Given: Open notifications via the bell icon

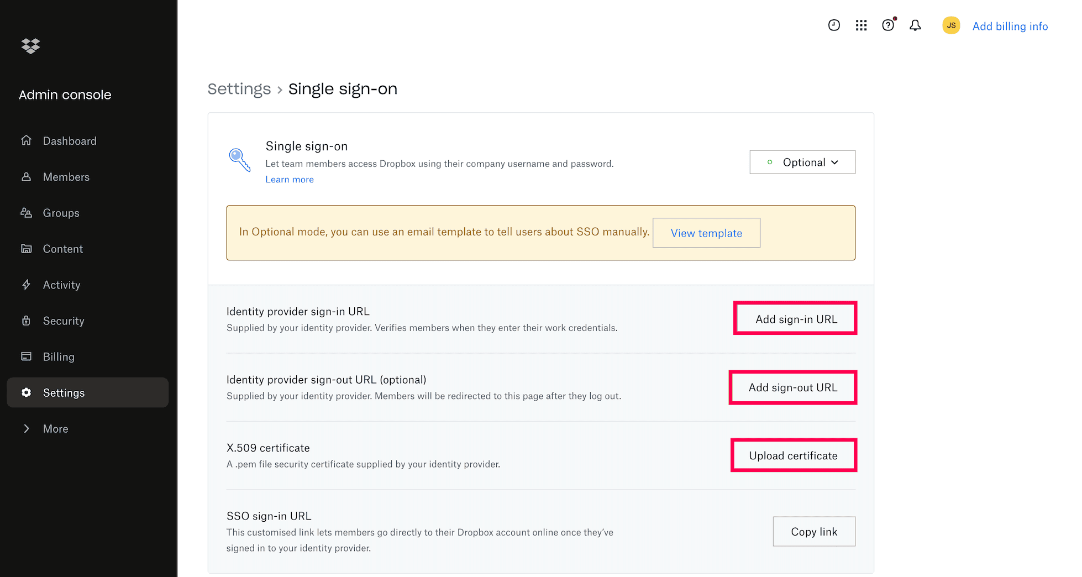Looking at the screenshot, I should (x=915, y=25).
